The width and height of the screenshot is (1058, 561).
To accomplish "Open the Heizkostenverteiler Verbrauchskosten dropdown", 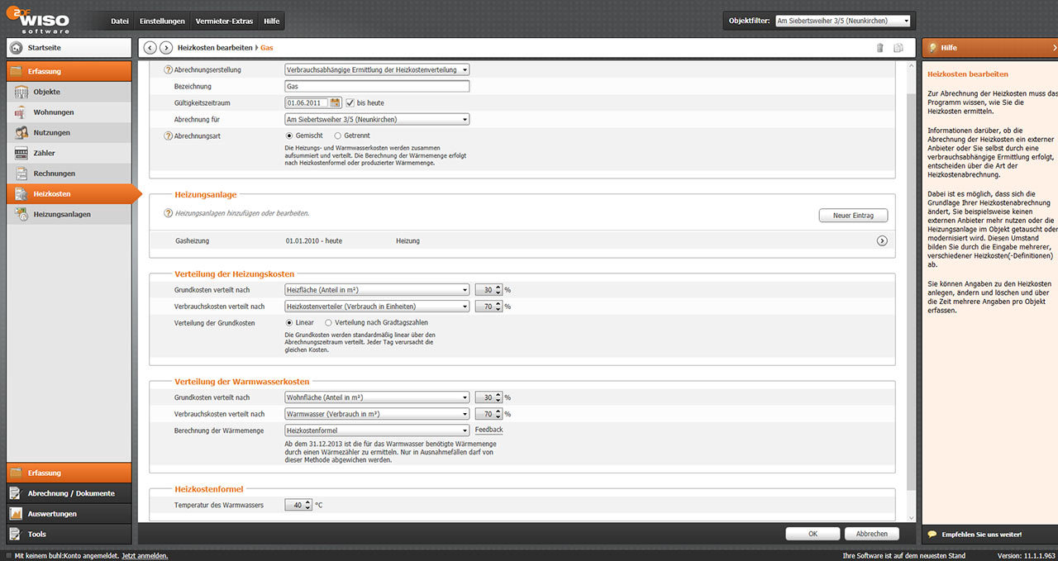I will pyautogui.click(x=377, y=307).
